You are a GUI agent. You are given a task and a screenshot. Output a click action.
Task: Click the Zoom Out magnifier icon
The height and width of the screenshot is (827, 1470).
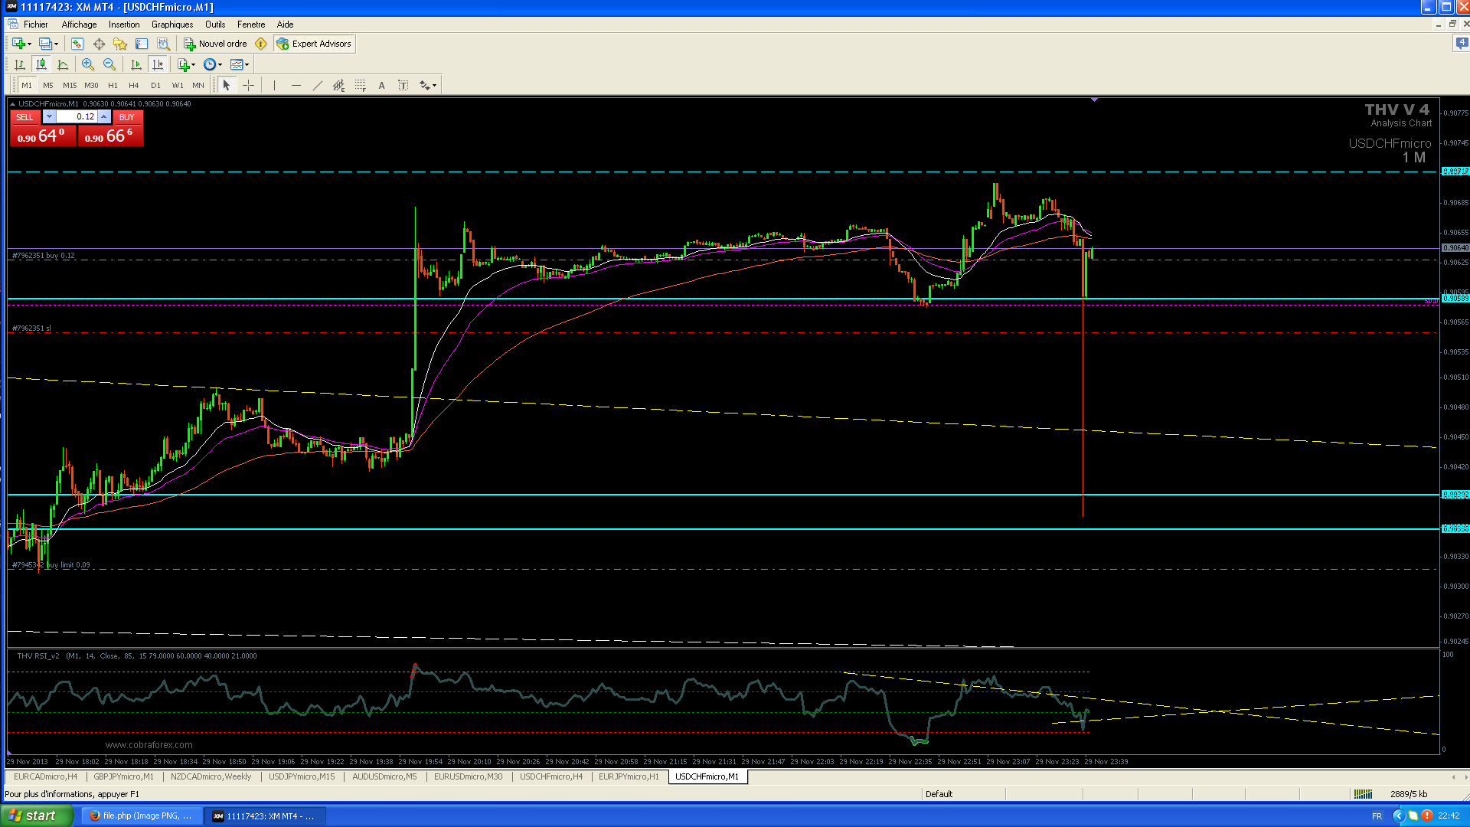pos(109,64)
